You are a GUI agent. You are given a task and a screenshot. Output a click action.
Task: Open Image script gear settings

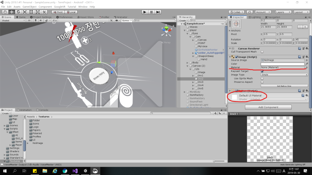click(307, 57)
